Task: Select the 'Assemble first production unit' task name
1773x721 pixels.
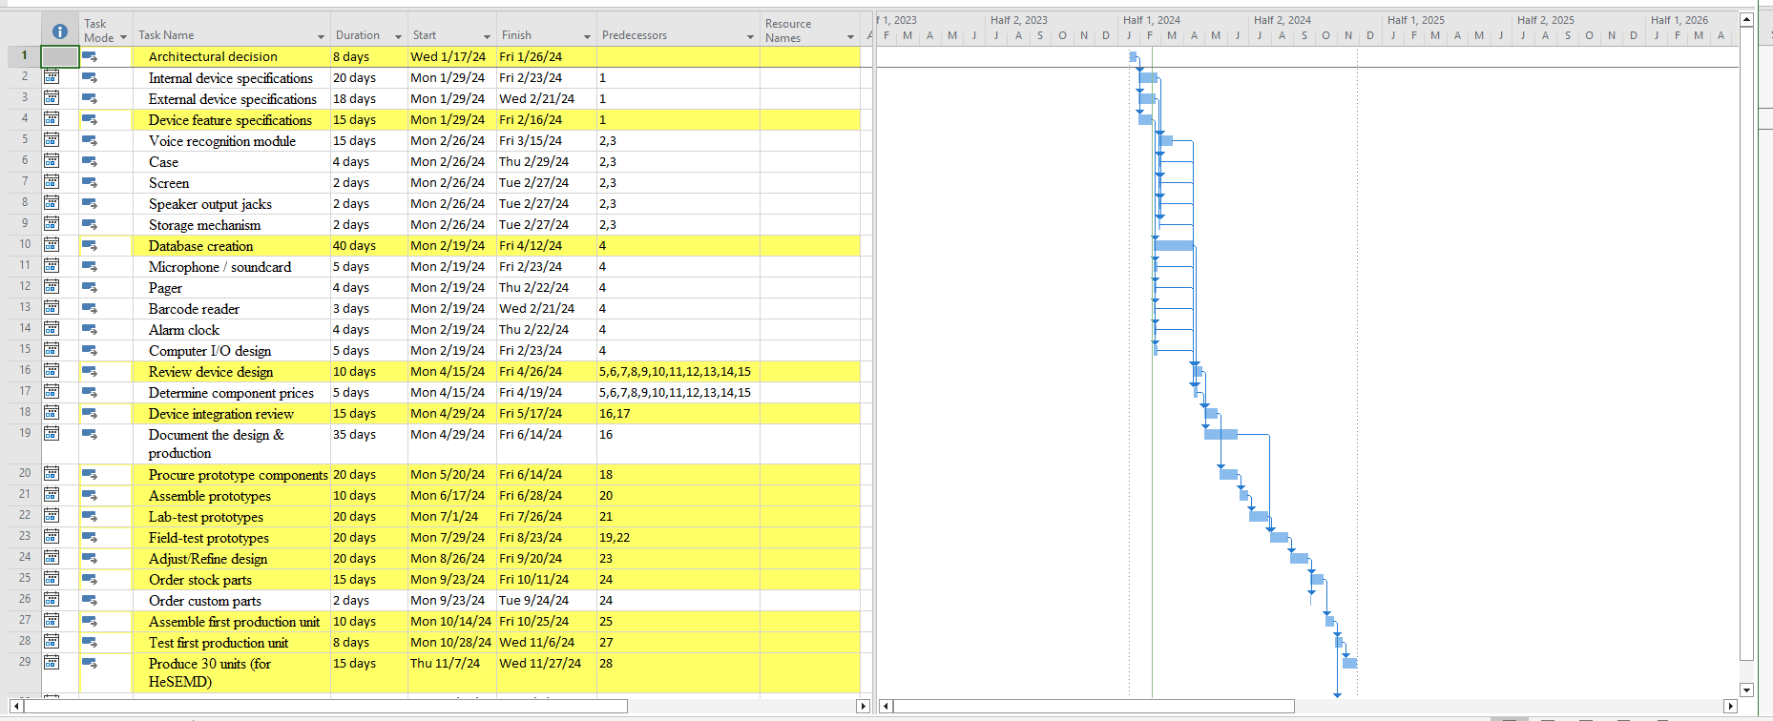Action: click(234, 622)
